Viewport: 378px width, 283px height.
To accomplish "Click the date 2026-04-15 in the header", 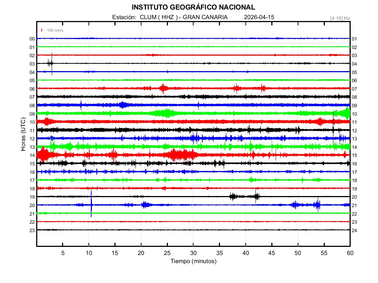I will [x=259, y=17].
